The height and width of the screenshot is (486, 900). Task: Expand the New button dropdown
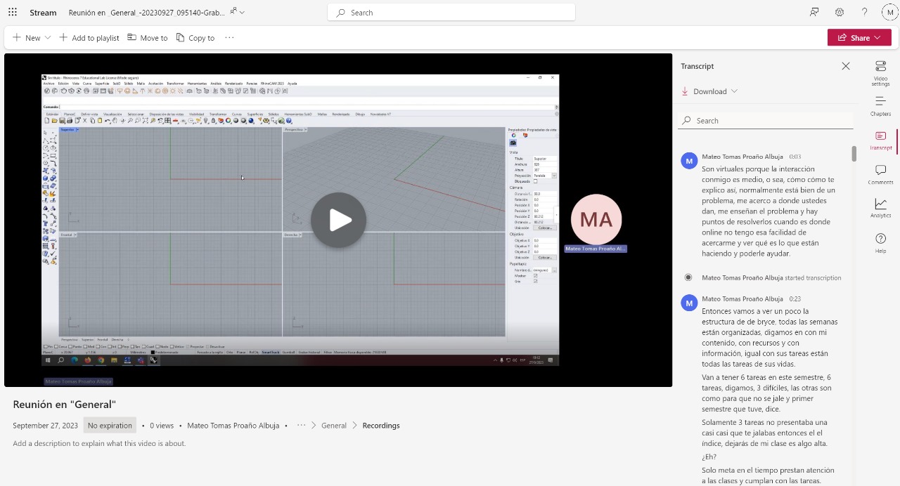[48, 38]
